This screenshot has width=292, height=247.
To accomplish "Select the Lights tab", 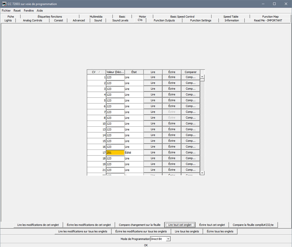I will [8, 20].
